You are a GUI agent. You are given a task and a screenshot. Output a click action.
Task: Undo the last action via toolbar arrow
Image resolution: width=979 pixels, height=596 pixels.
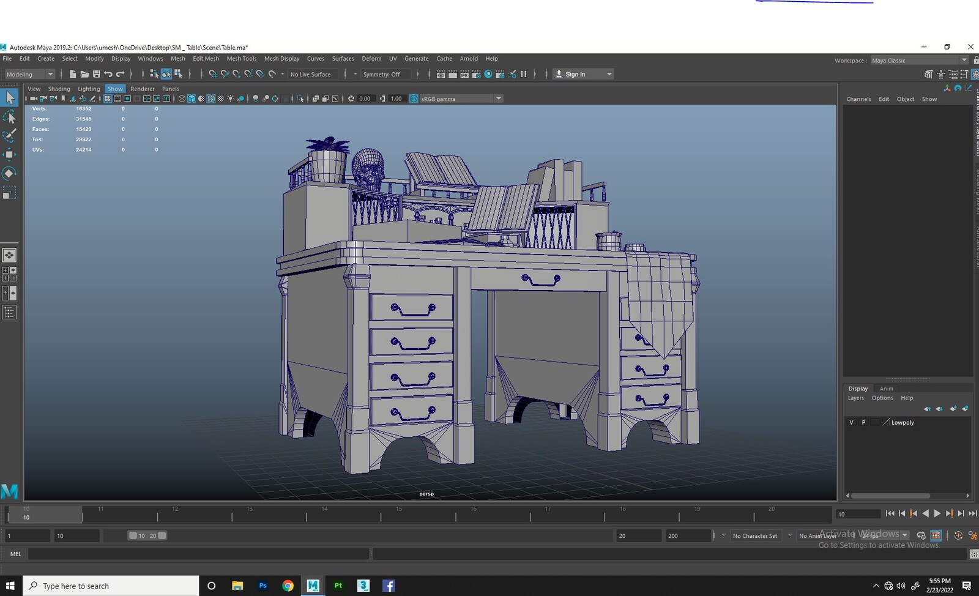(x=108, y=74)
